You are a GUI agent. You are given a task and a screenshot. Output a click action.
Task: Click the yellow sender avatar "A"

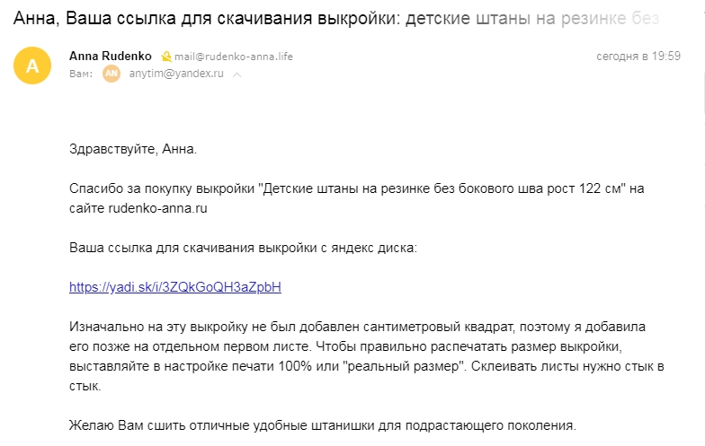(32, 66)
